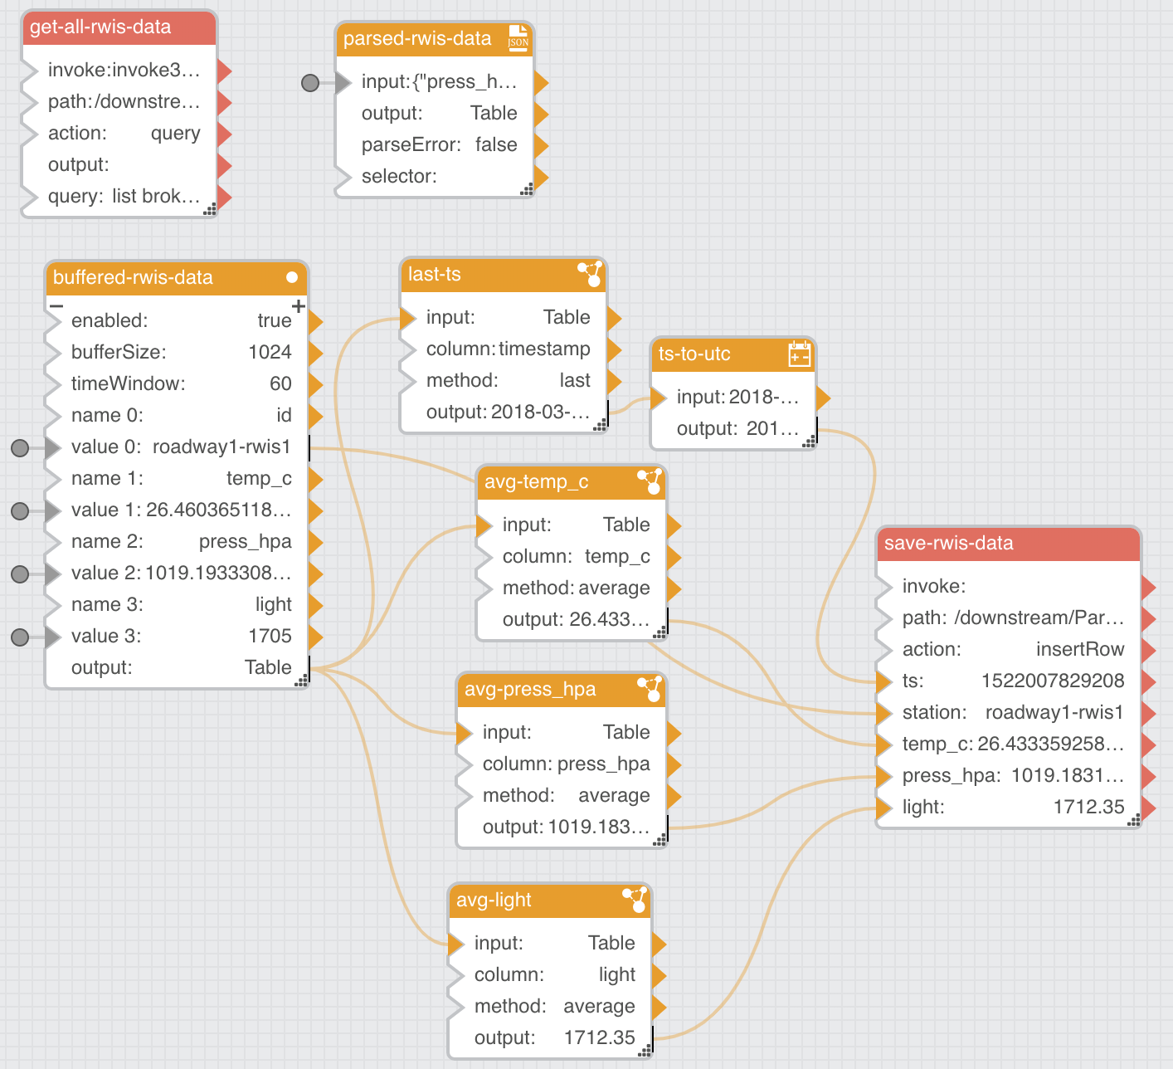Click output arrow of ts-to-utc input row

click(823, 398)
